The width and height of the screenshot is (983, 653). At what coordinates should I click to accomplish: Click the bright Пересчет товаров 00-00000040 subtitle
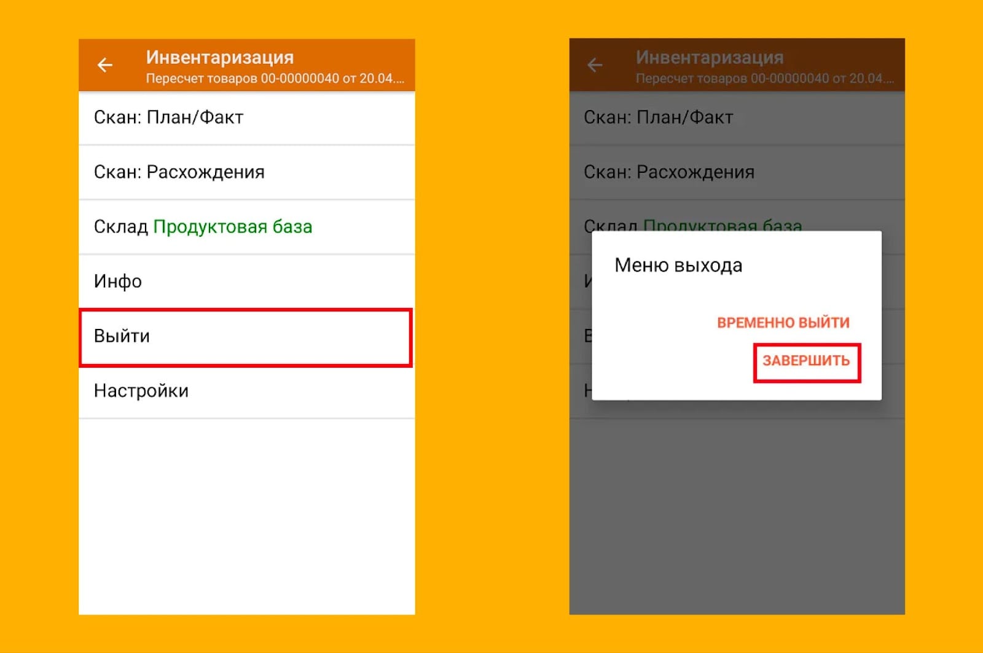tap(275, 79)
